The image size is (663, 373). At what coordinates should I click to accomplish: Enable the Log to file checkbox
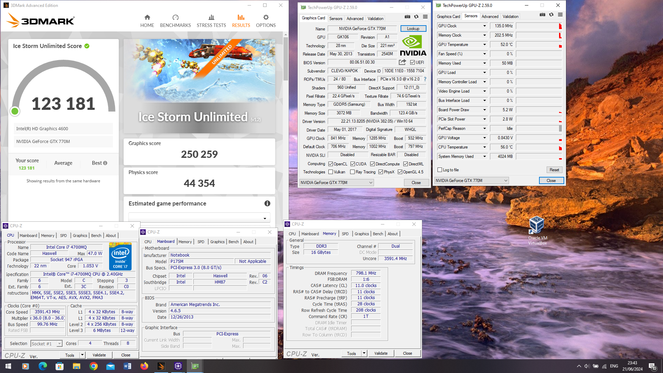click(440, 170)
